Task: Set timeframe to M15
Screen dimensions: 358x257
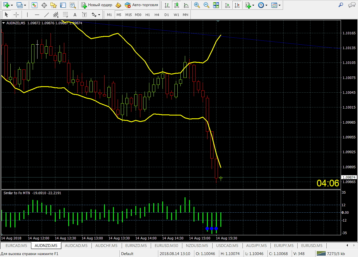Action: (128, 15)
